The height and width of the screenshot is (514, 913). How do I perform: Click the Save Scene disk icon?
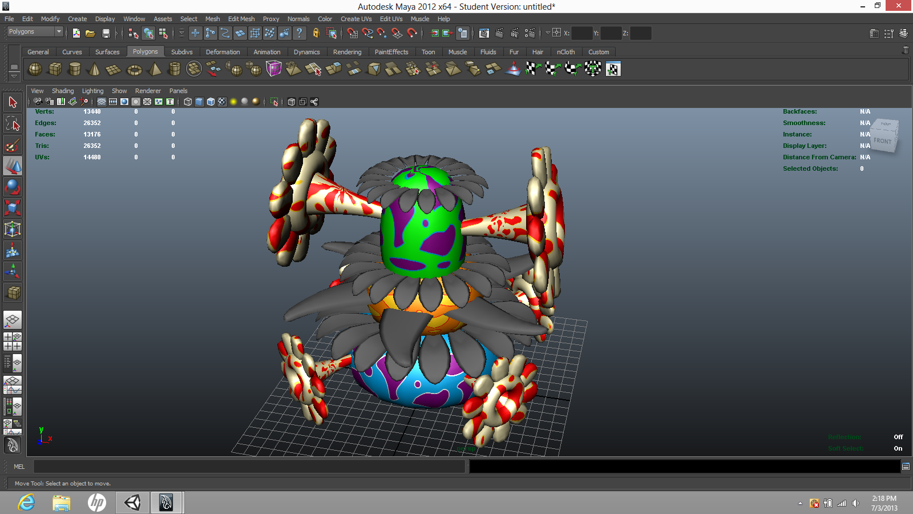click(106, 33)
